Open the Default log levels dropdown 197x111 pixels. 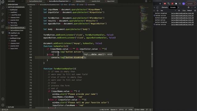(190, 10)
